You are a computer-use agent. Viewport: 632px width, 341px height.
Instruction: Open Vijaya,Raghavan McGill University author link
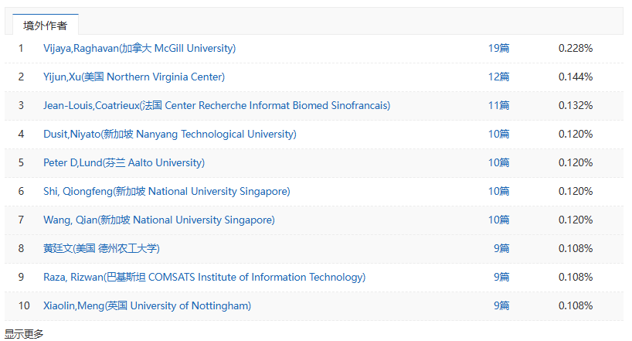tap(140, 49)
